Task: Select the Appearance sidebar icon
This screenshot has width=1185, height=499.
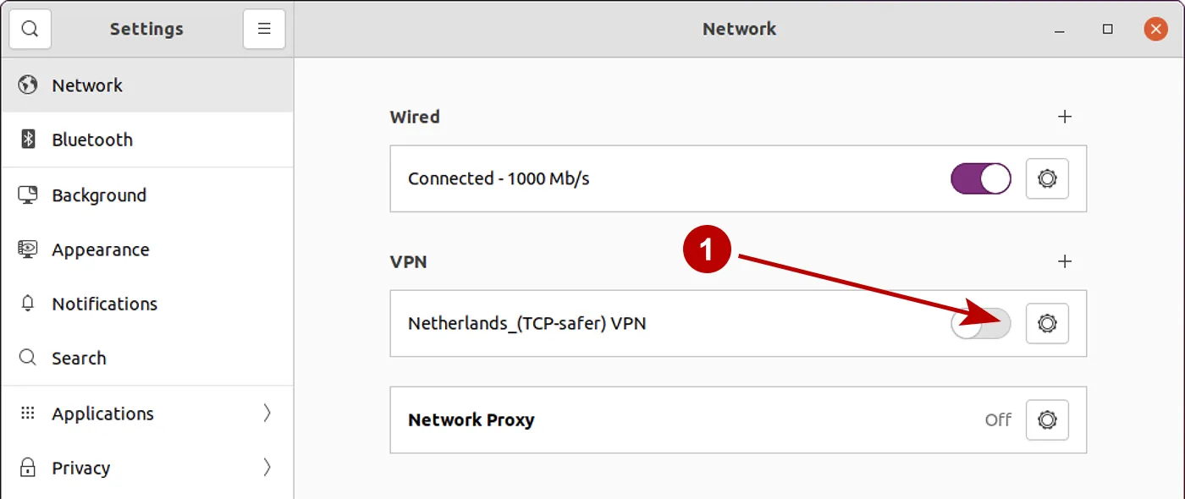Action: click(x=27, y=249)
